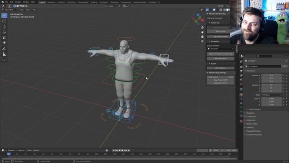Open the Scene properties tab icon

coord(241,80)
